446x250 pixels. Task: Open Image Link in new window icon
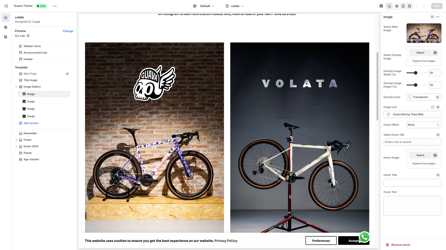coord(433,107)
